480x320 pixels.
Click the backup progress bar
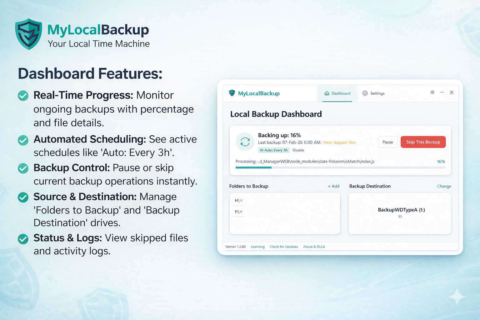[x=341, y=167]
